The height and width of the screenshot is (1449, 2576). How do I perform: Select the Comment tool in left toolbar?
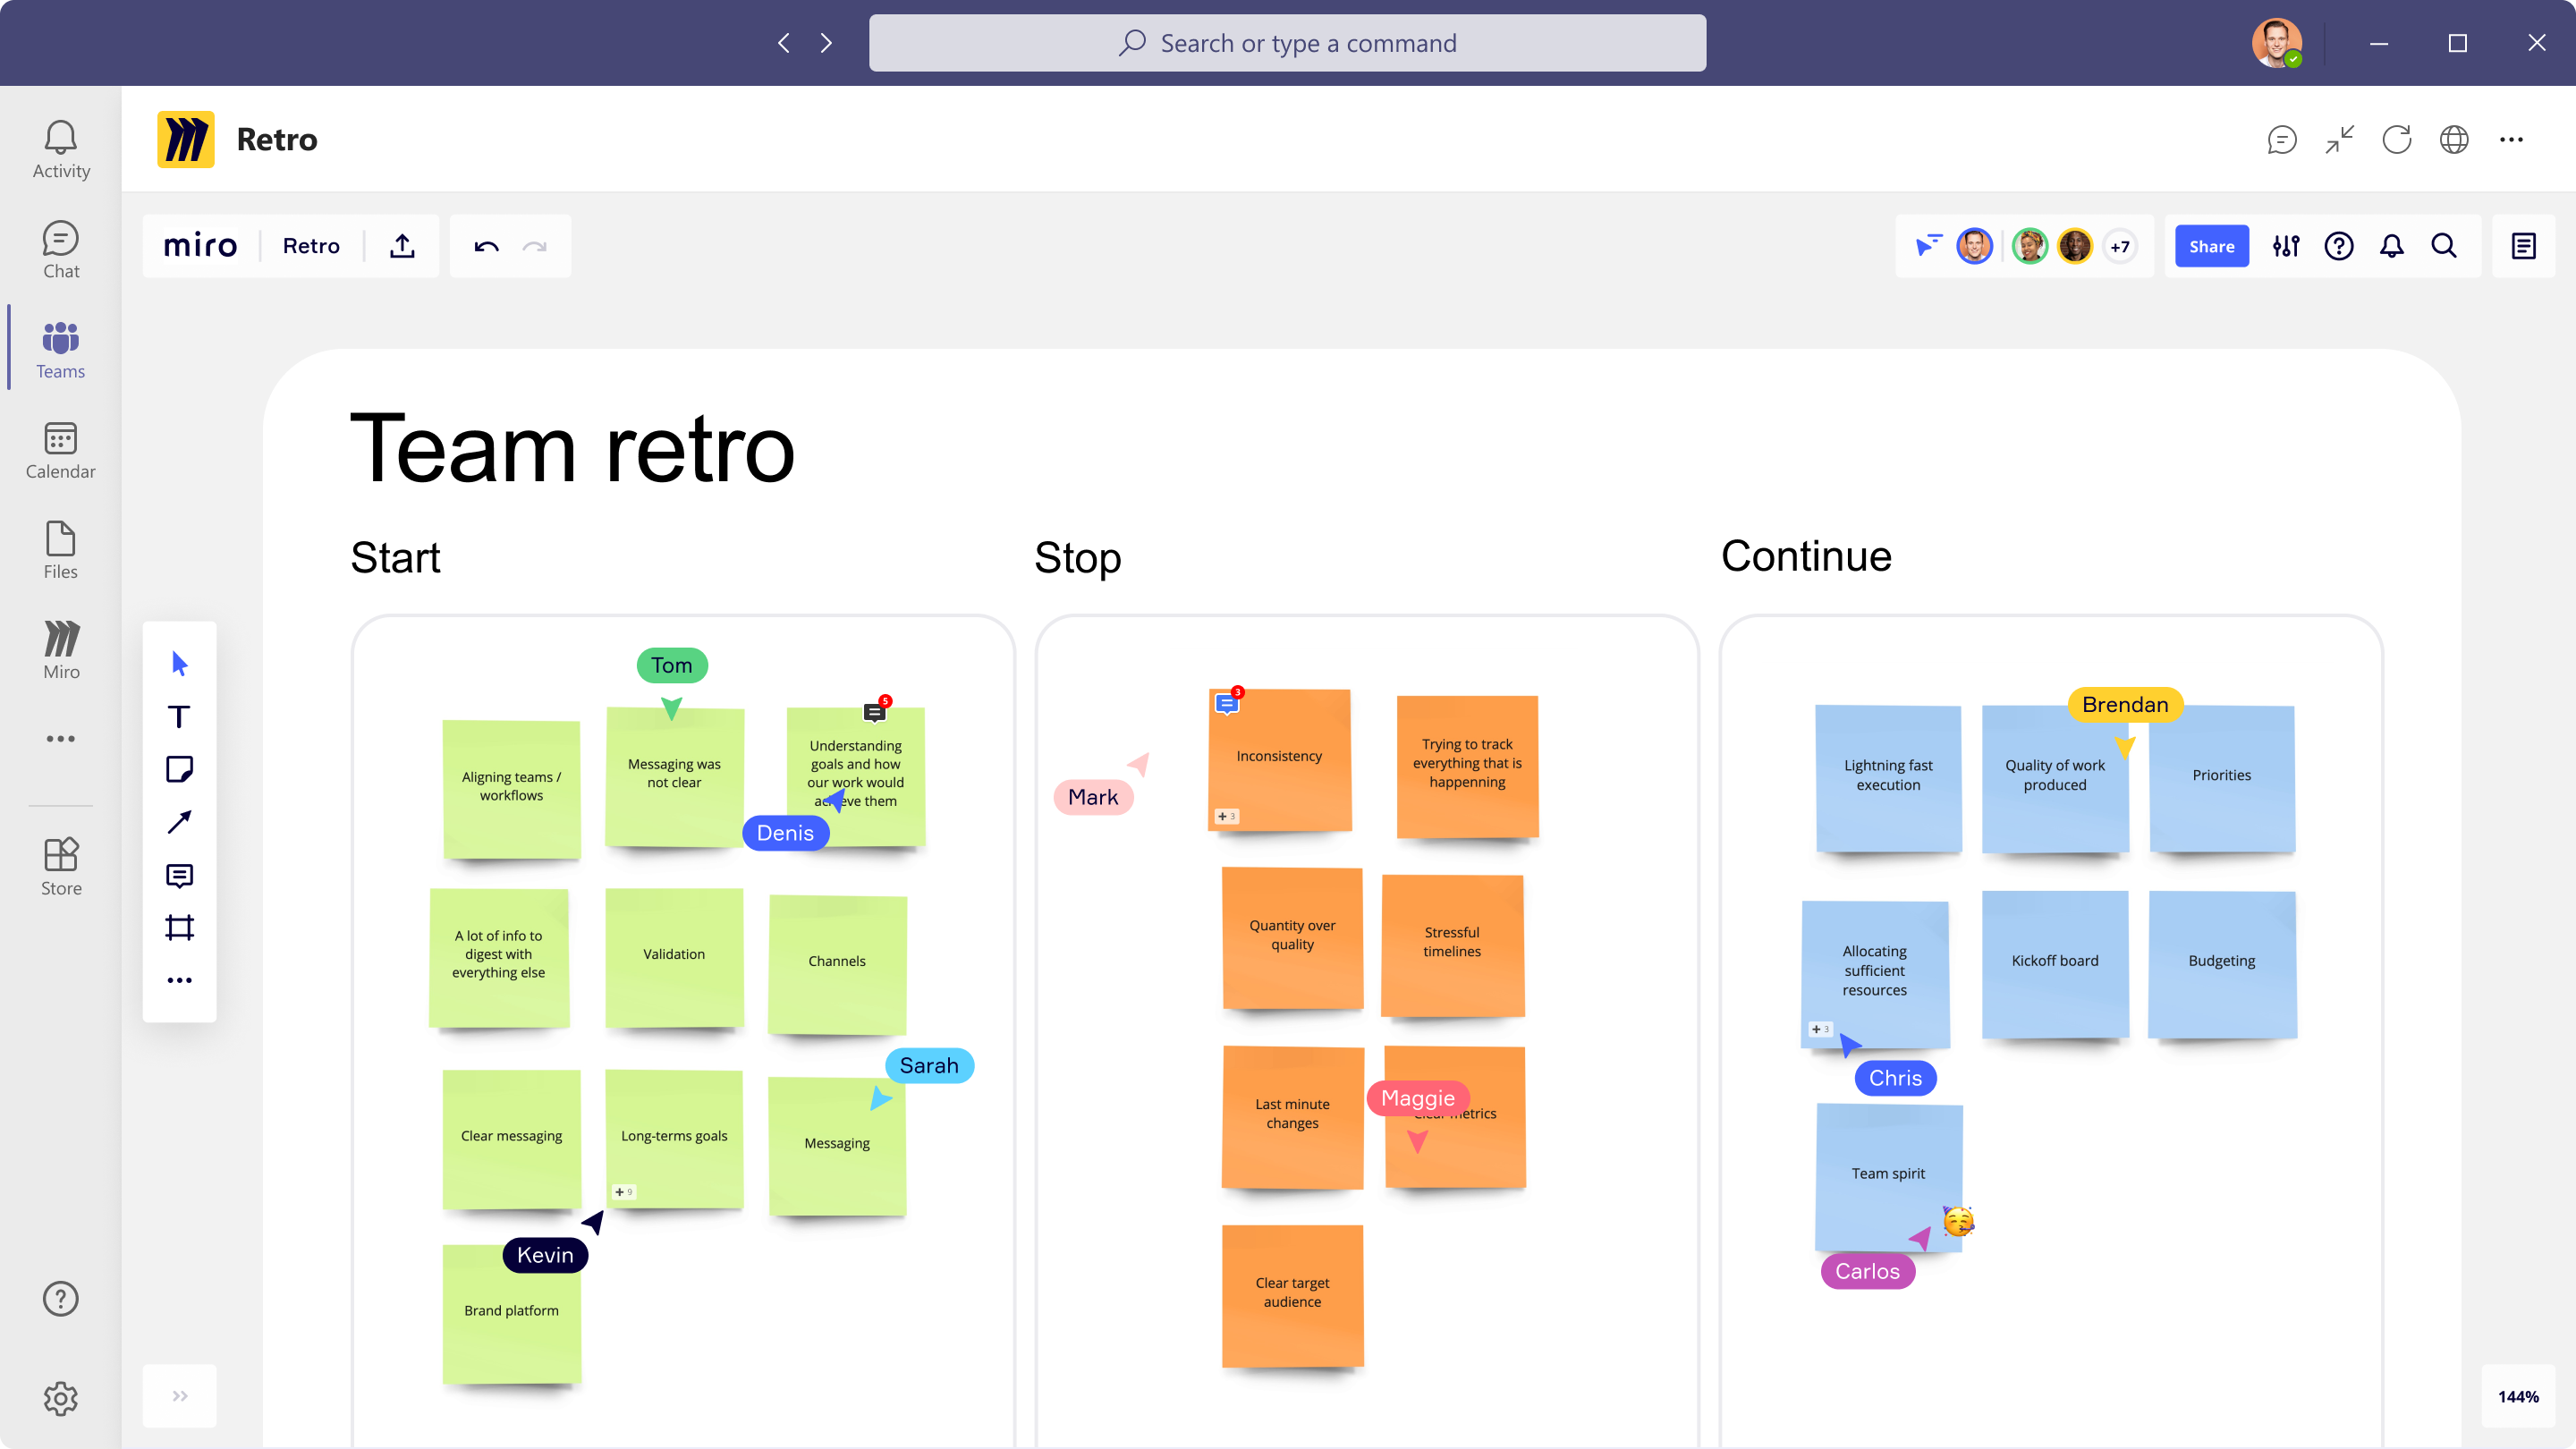[179, 876]
